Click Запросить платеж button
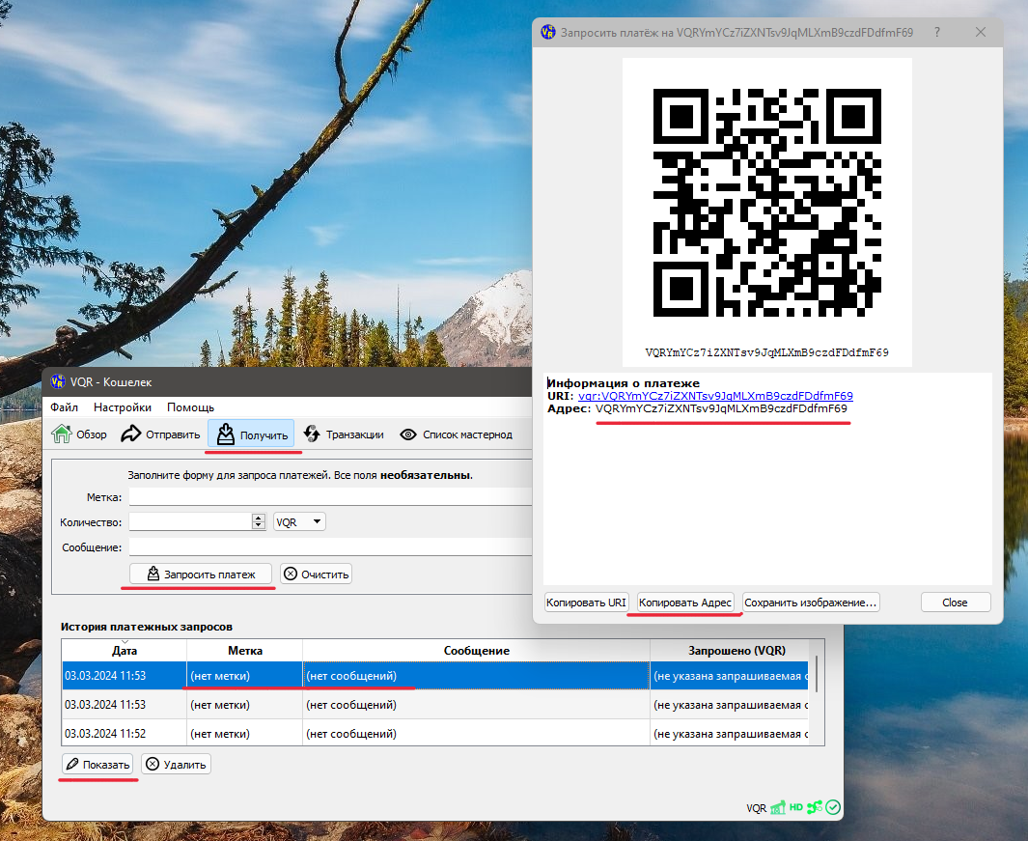Viewport: 1028px width, 841px height. 201,574
